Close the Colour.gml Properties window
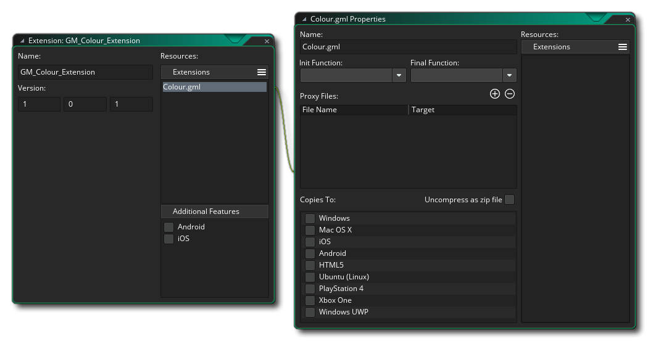Viewport: 648px width, 341px height. tap(628, 20)
